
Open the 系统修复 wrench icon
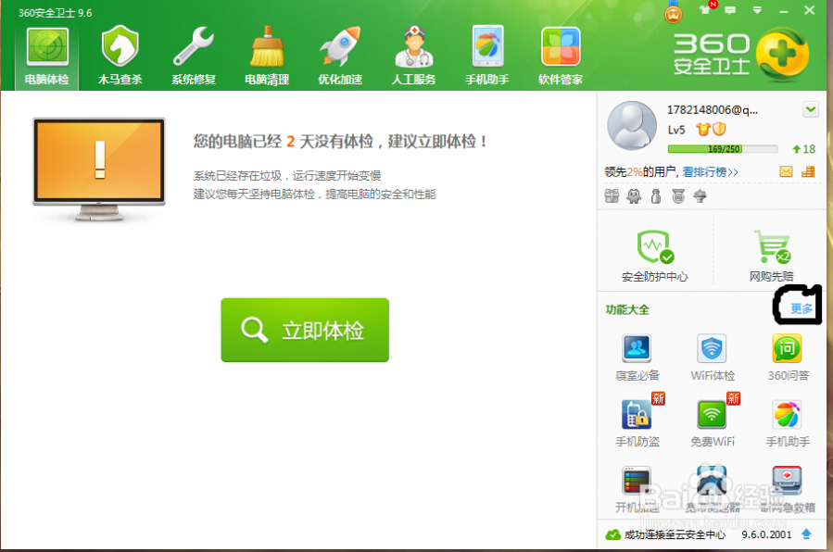click(193, 55)
